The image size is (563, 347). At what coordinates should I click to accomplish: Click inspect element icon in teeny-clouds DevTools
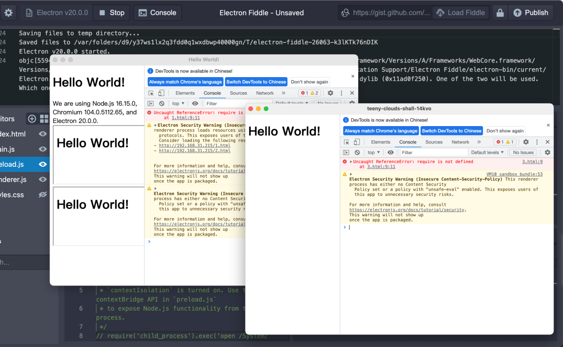(347, 142)
